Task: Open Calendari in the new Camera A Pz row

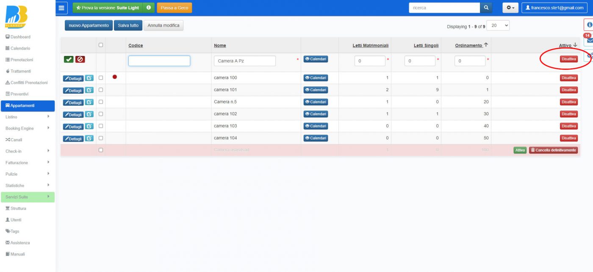Action: 316,59
